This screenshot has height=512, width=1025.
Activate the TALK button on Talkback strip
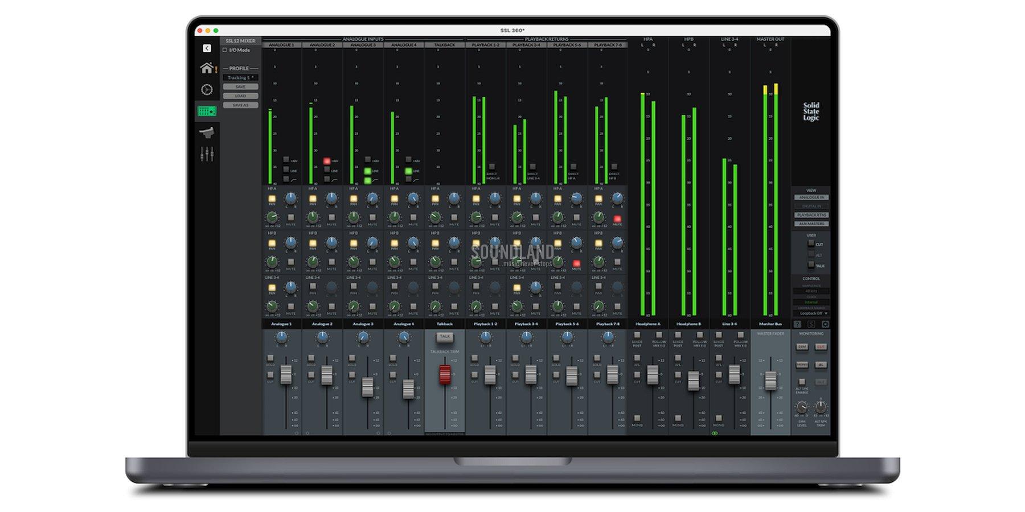[445, 337]
